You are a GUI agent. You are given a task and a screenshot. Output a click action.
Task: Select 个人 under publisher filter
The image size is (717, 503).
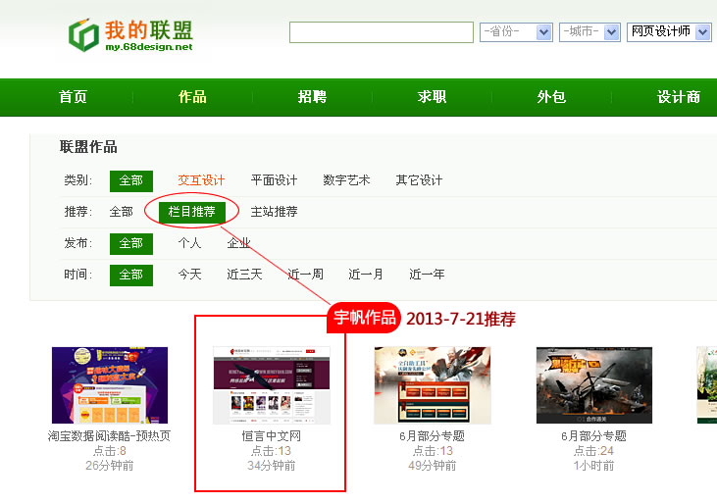[x=189, y=243]
